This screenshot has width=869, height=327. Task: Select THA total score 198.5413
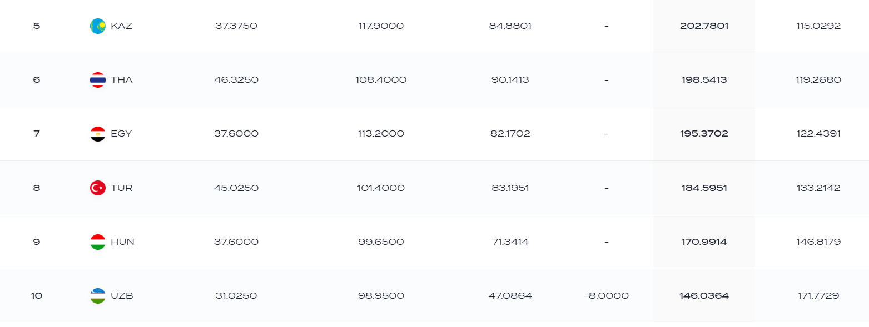(704, 80)
